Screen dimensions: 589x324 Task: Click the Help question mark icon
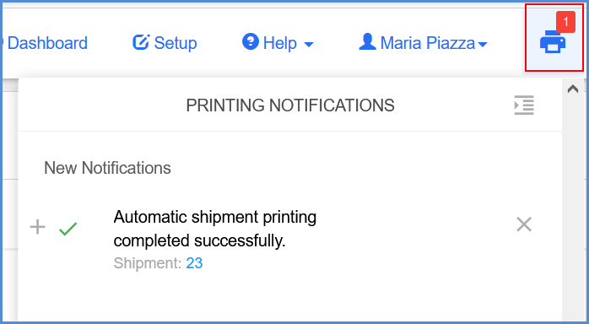click(251, 41)
